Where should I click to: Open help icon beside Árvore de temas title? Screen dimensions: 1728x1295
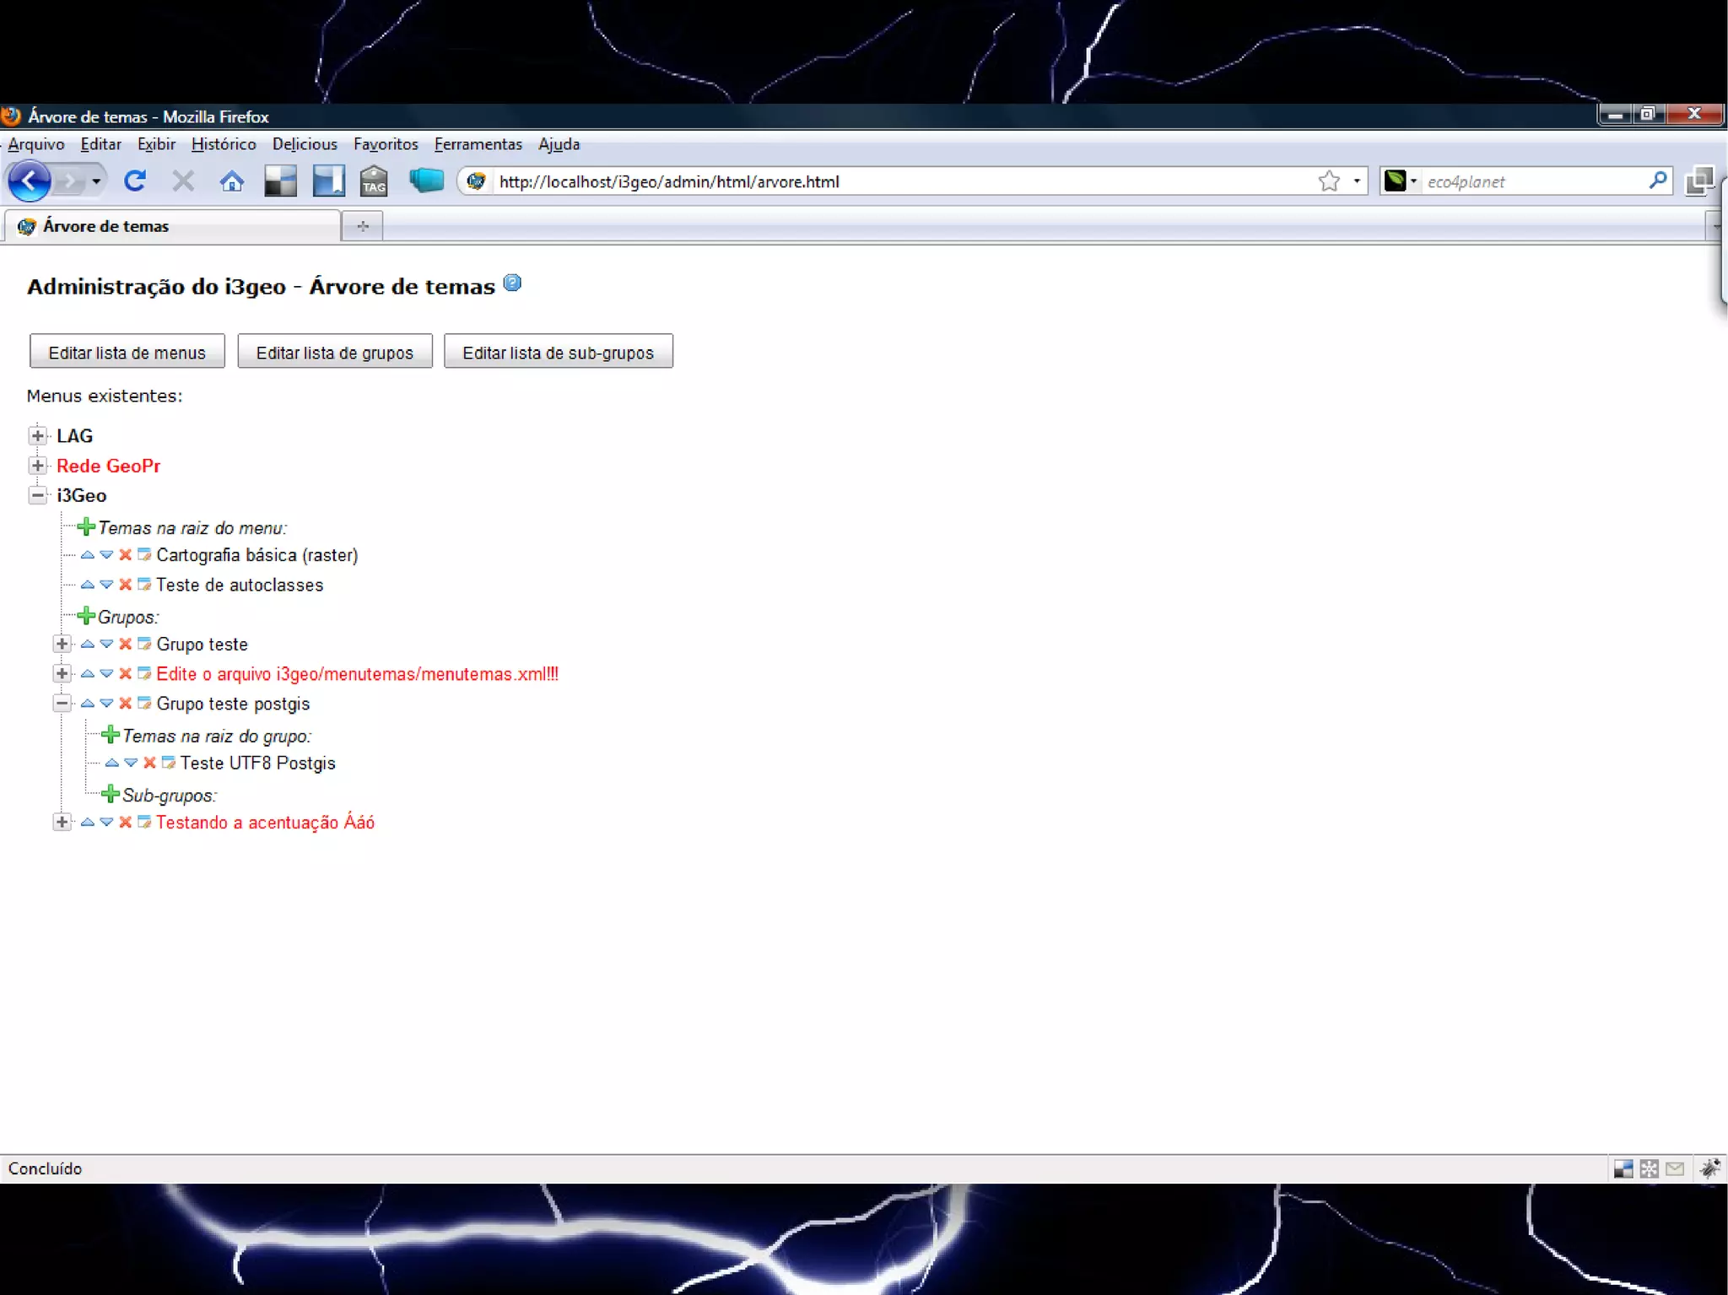coord(512,283)
